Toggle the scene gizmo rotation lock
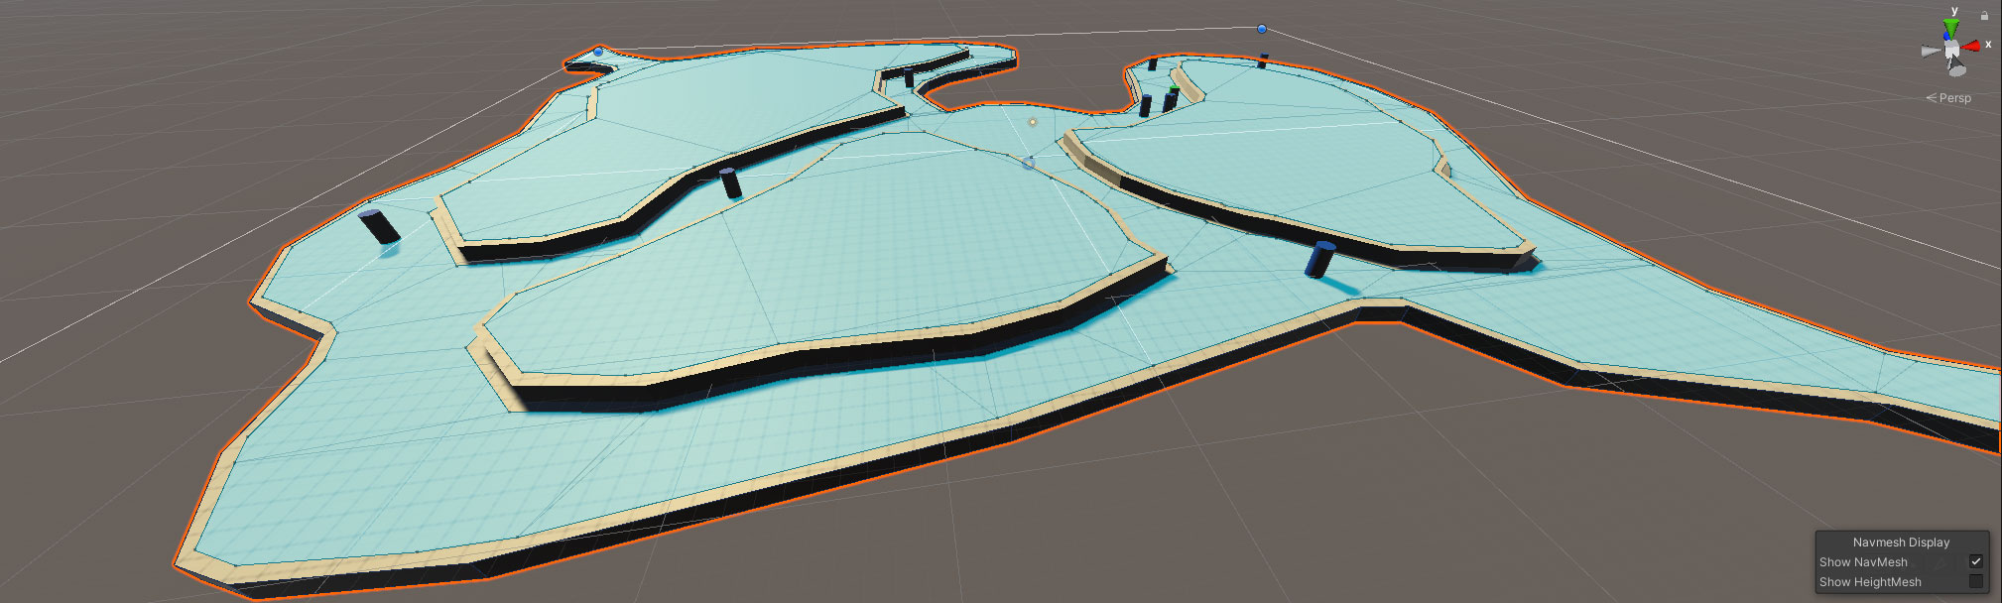 point(1984,15)
